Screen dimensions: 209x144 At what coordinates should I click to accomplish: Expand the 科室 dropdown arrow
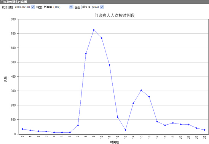click(71, 7)
